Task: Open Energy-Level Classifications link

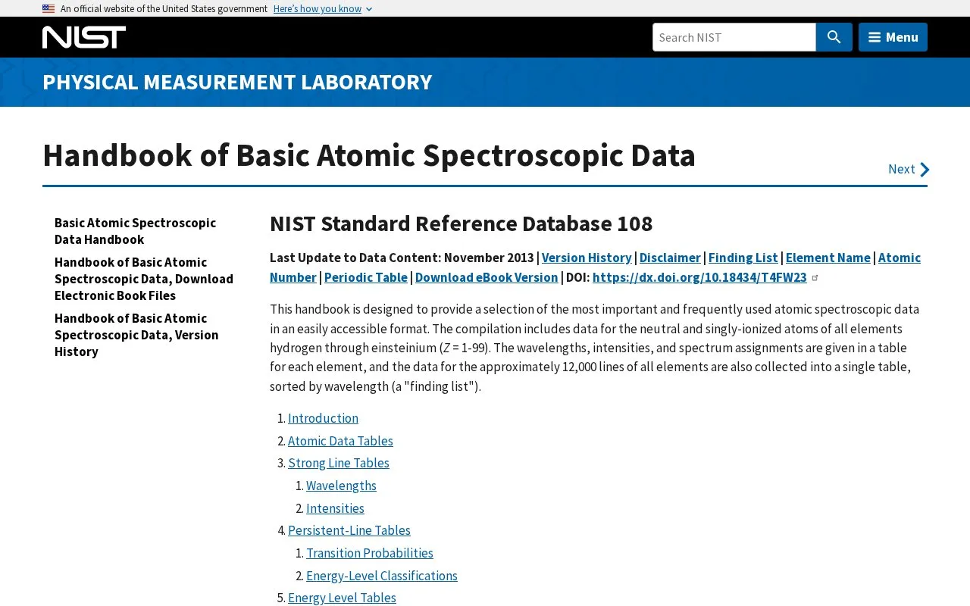Action: pos(382,576)
